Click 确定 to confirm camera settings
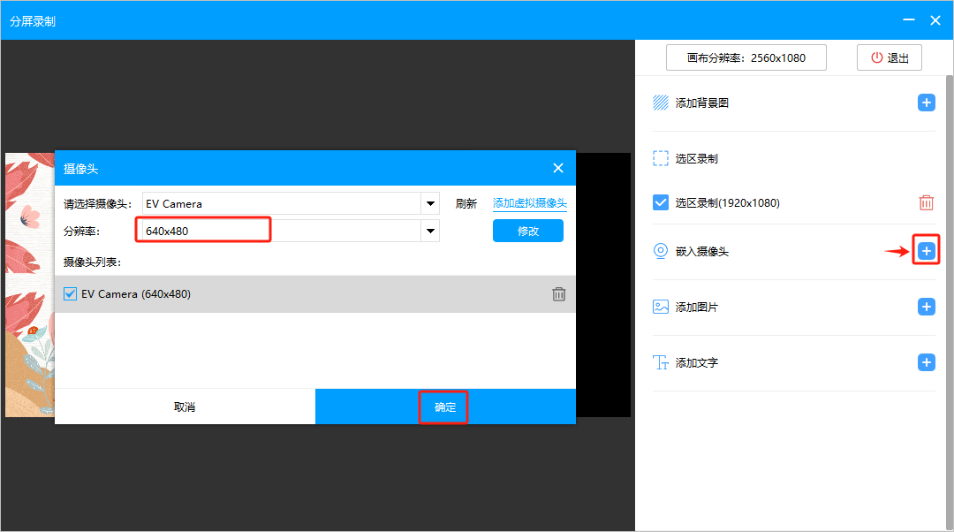Screen dimensions: 954x532 [445, 407]
